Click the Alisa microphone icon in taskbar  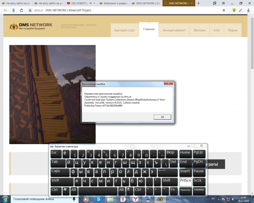tap(74, 199)
